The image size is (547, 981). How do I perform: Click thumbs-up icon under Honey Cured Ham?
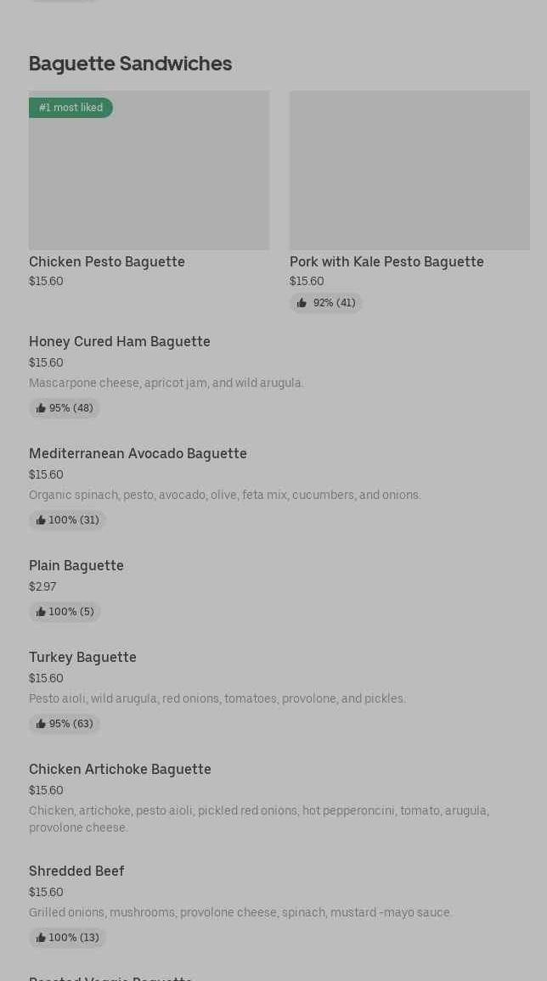(x=41, y=408)
